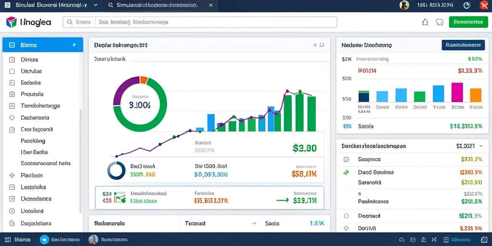Expand the arrow on the Blenns sidebar item
This screenshot has width=492, height=246.
tap(74, 45)
